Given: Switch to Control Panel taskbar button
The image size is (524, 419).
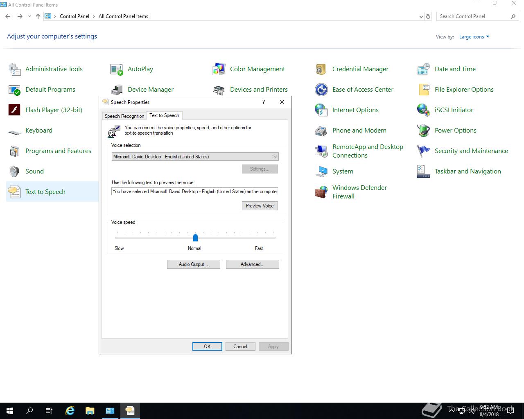Looking at the screenshot, I should pyautogui.click(x=110, y=411).
